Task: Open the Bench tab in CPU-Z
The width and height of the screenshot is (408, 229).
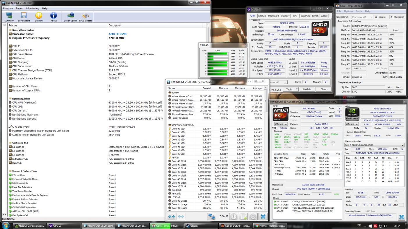Action: pyautogui.click(x=315, y=16)
